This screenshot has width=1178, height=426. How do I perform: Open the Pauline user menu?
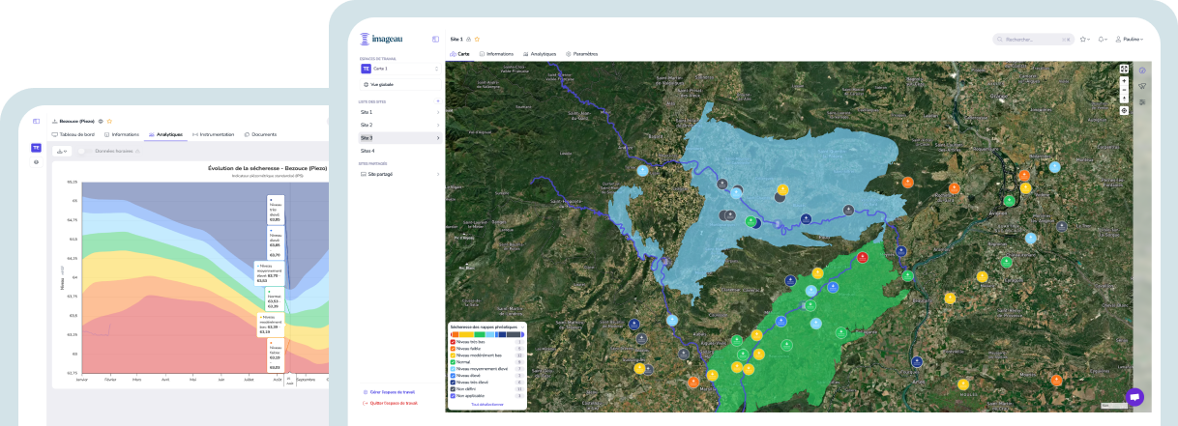click(1130, 39)
